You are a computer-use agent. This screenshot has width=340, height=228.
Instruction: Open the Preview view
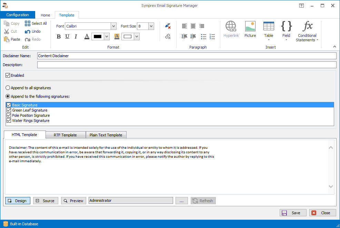click(x=73, y=201)
